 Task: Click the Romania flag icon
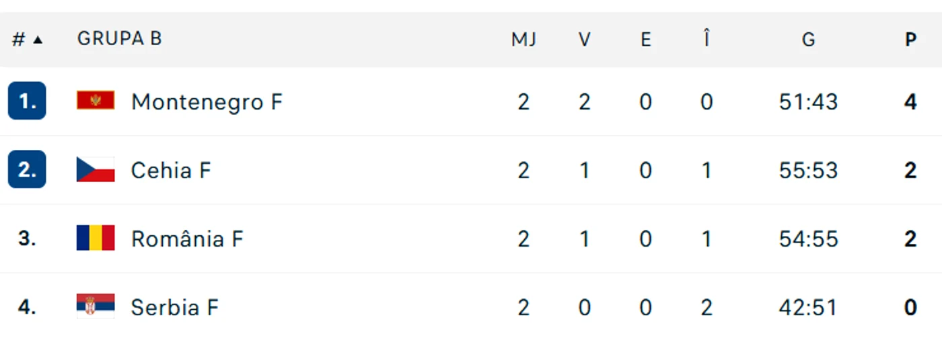(96, 238)
